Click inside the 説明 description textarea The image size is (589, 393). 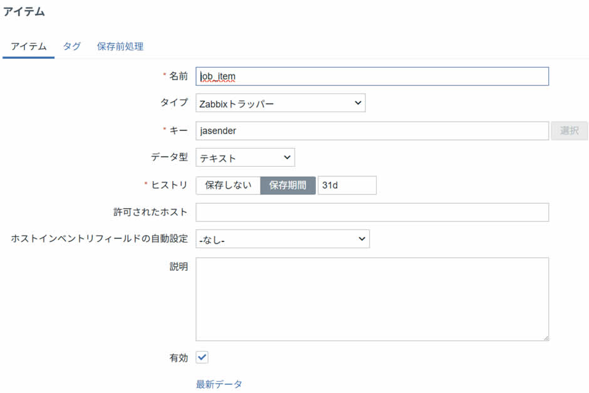(x=373, y=298)
